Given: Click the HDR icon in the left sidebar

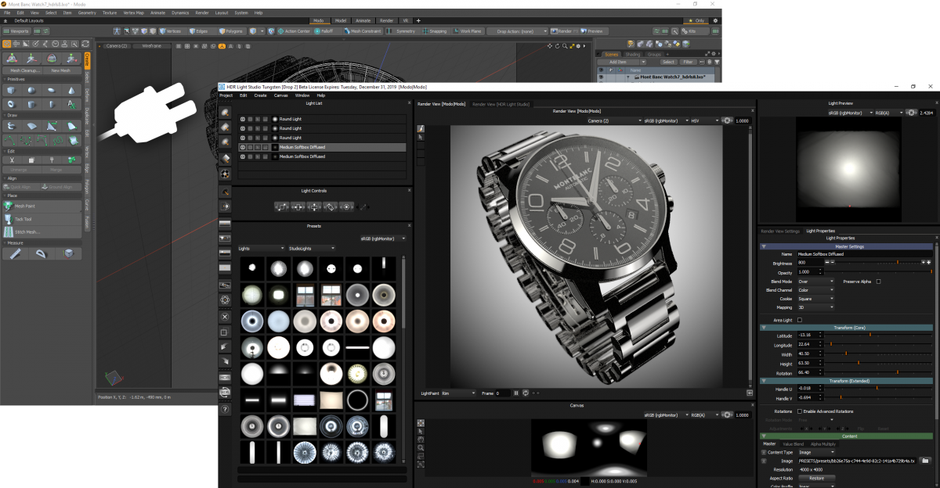Looking at the screenshot, I should (x=225, y=376).
